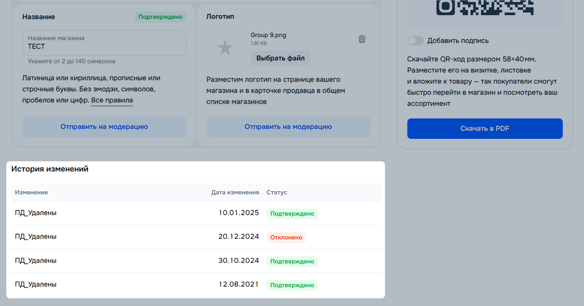This screenshot has height=306, width=584.
Task: Click the QR code image
Action: pos(484,8)
